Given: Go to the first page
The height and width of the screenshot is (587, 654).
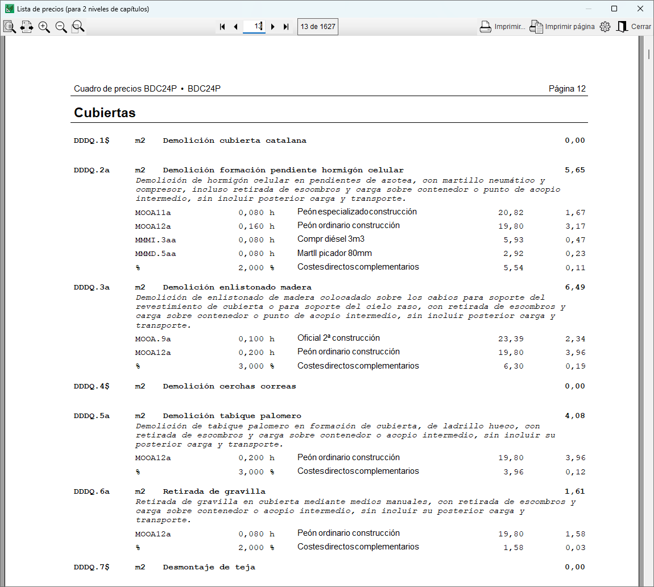Looking at the screenshot, I should pyautogui.click(x=222, y=27).
